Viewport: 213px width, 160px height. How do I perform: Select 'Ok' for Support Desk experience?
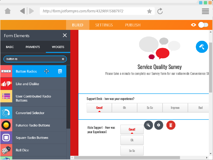[x=125, y=108]
